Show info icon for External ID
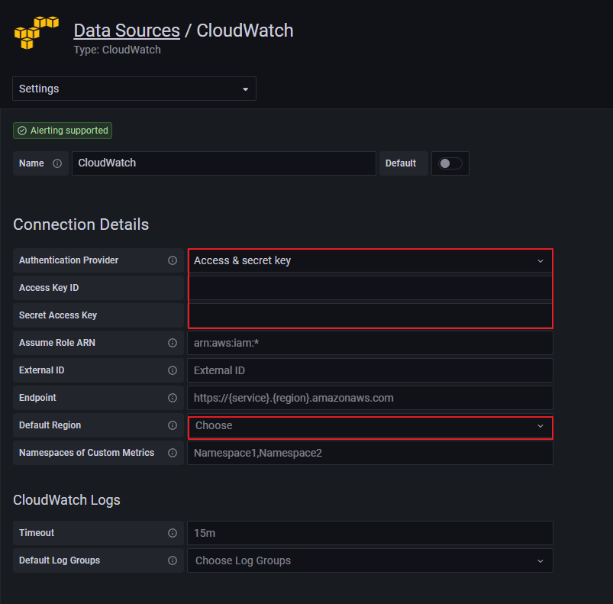 pos(173,370)
